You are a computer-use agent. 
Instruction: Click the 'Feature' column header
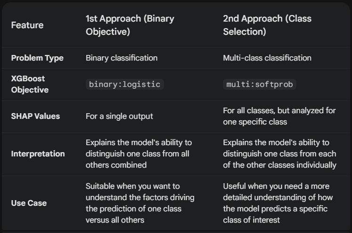[x=27, y=25]
